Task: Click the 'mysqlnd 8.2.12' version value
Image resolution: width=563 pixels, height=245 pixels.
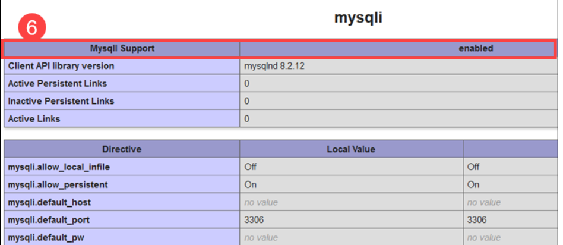Action: click(x=274, y=67)
